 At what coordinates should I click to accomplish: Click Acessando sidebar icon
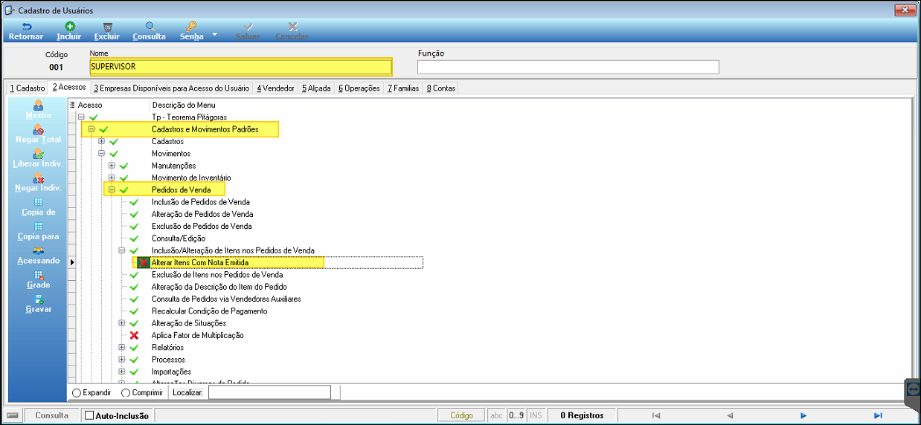pyautogui.click(x=39, y=250)
